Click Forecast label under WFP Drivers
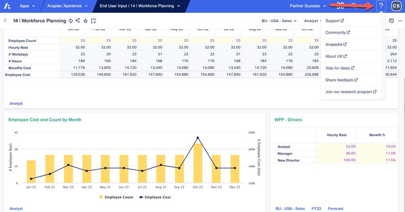Image resolution: width=405 pixels, height=212 pixels. tap(336, 208)
